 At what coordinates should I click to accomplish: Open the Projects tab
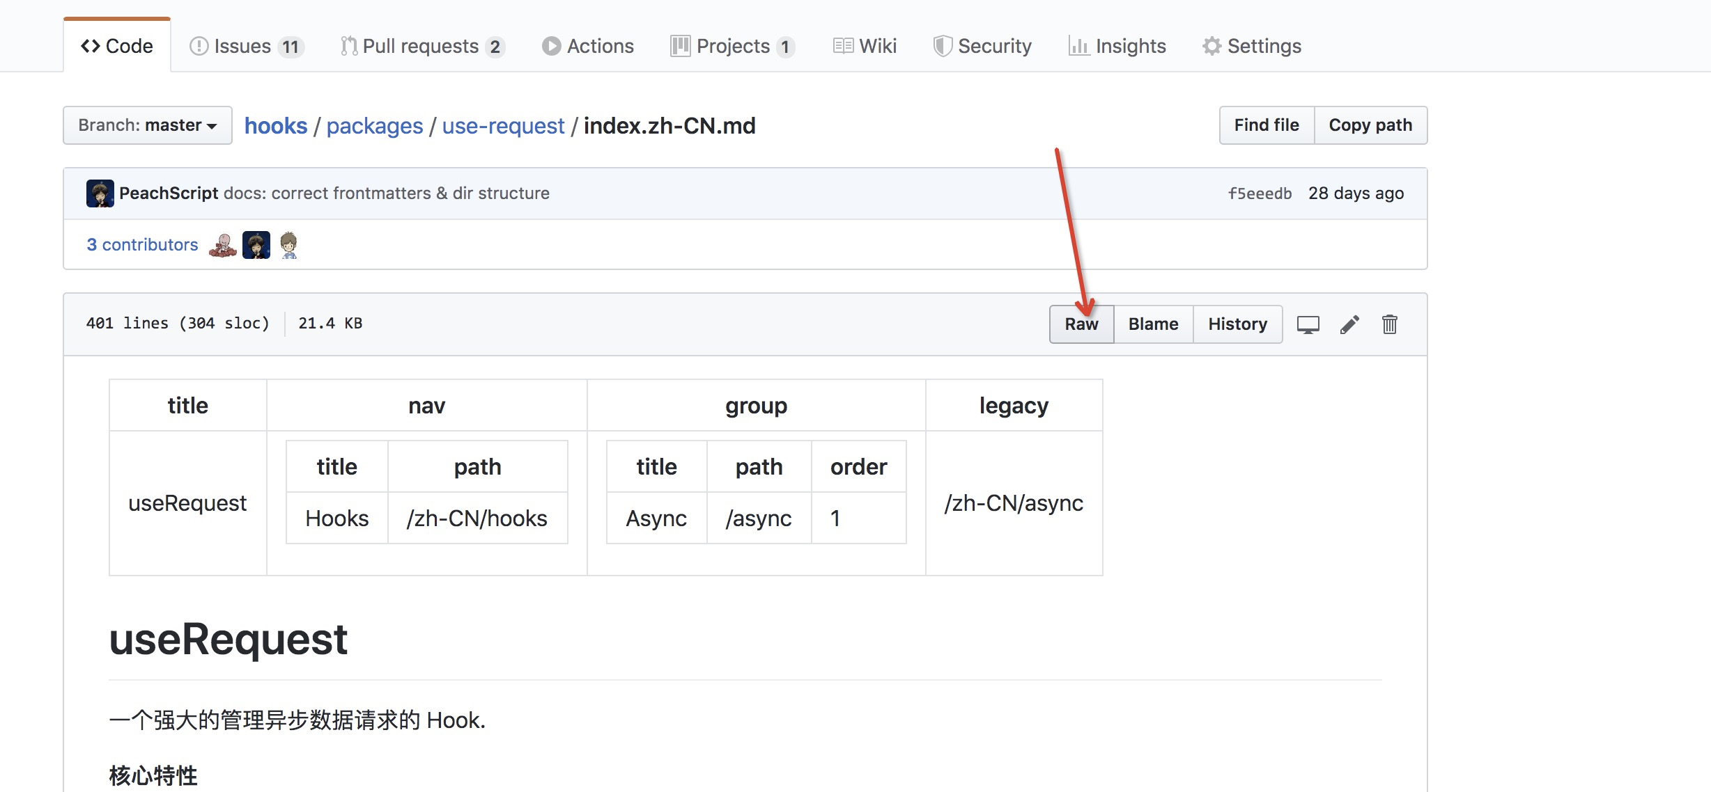[732, 46]
